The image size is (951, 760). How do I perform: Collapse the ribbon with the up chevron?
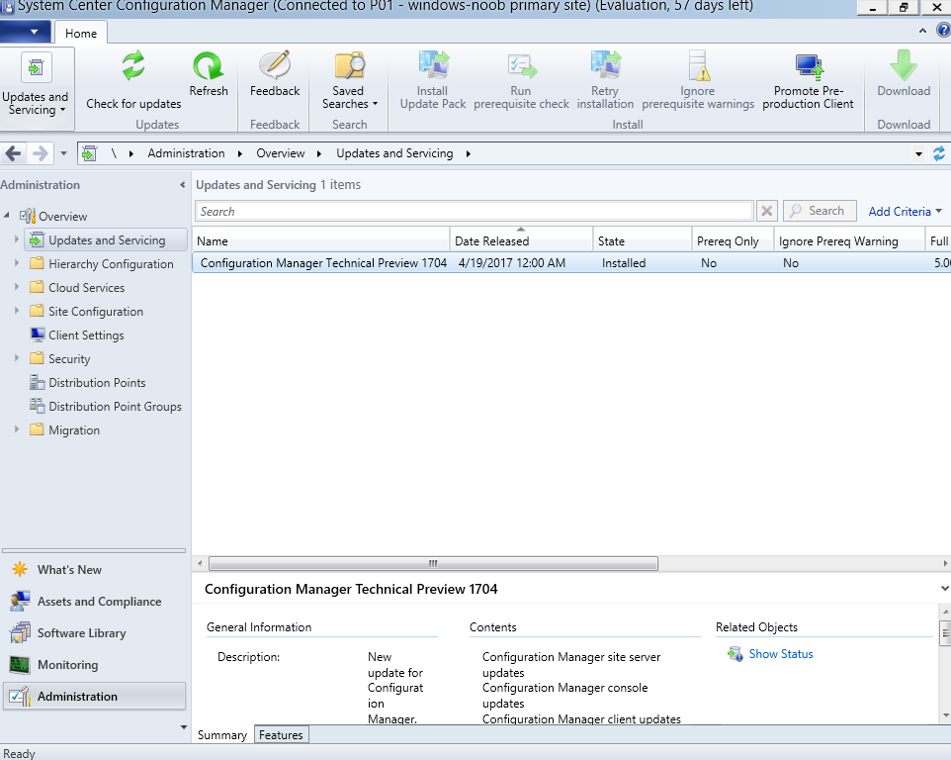click(922, 31)
